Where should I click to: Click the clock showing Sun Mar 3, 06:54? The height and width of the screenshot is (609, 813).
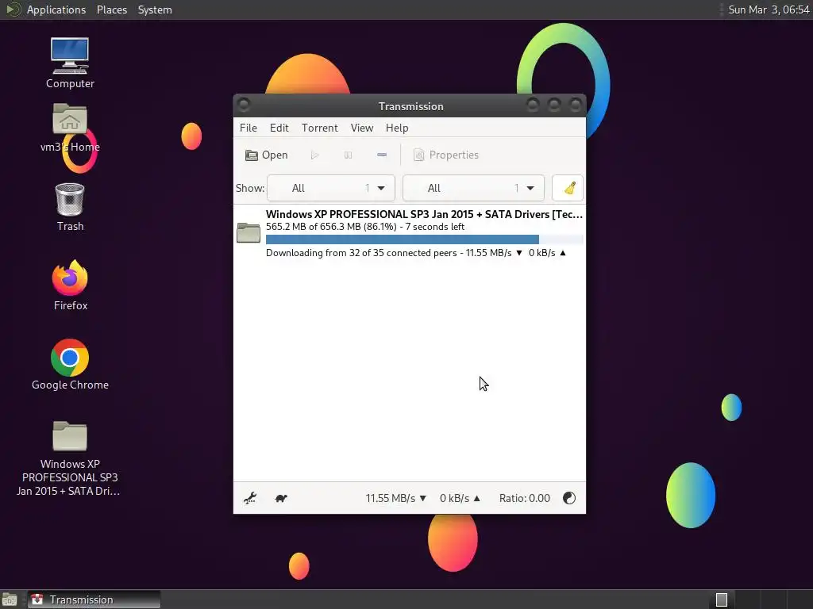[769, 10]
